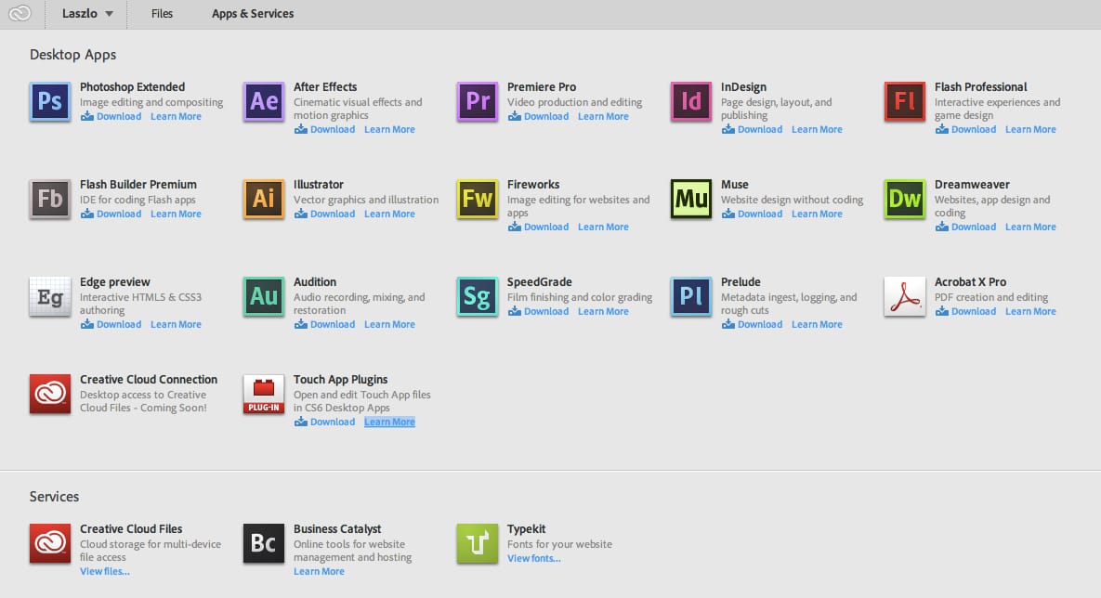Click the Audition Au icon

tap(263, 296)
